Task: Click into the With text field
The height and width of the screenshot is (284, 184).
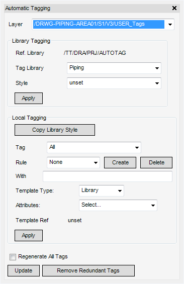Action: (108, 176)
